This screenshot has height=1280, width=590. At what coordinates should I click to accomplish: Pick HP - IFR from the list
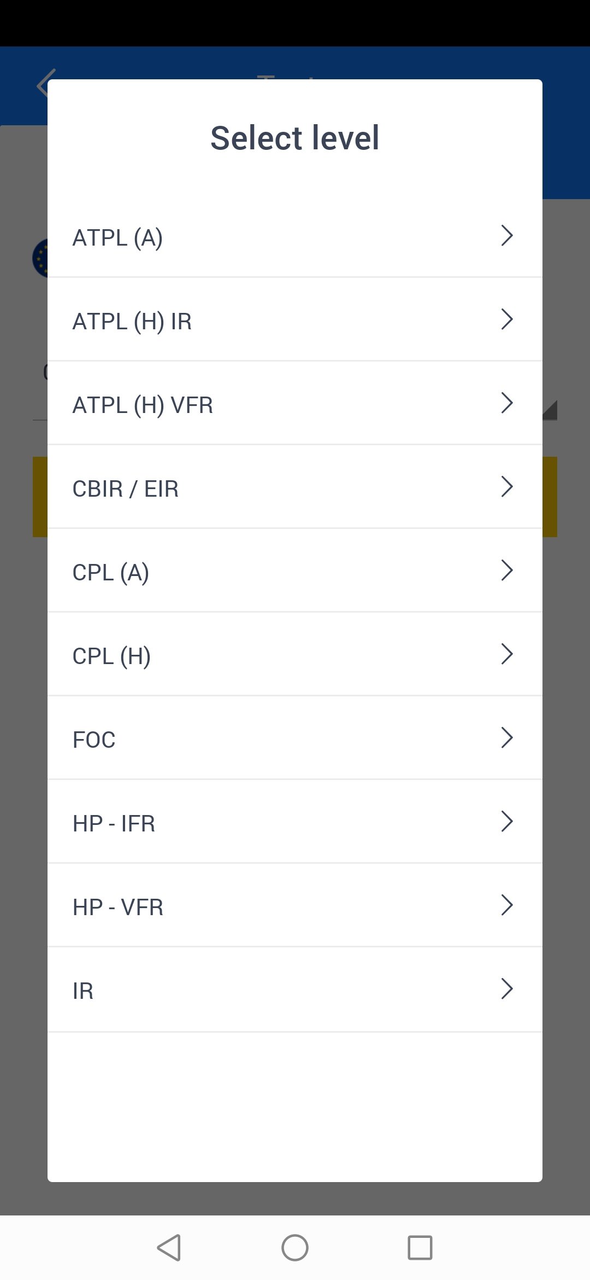pos(114,824)
